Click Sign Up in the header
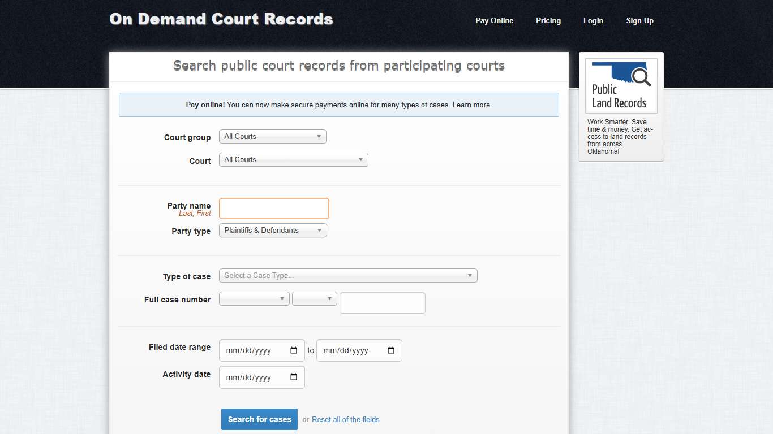The width and height of the screenshot is (773, 434). 639,20
